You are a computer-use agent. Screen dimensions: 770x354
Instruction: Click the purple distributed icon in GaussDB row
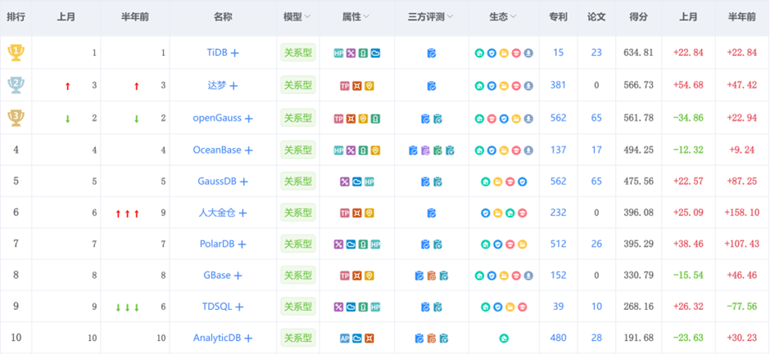(x=345, y=181)
